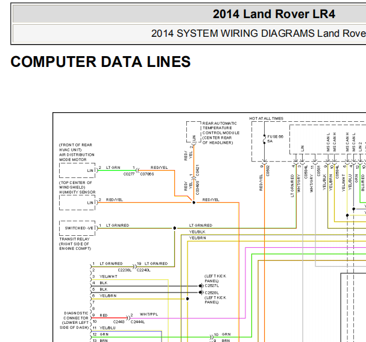The width and height of the screenshot is (366, 342).
Task: Click the "RED" wire label at pin 9
Action: pos(104,315)
